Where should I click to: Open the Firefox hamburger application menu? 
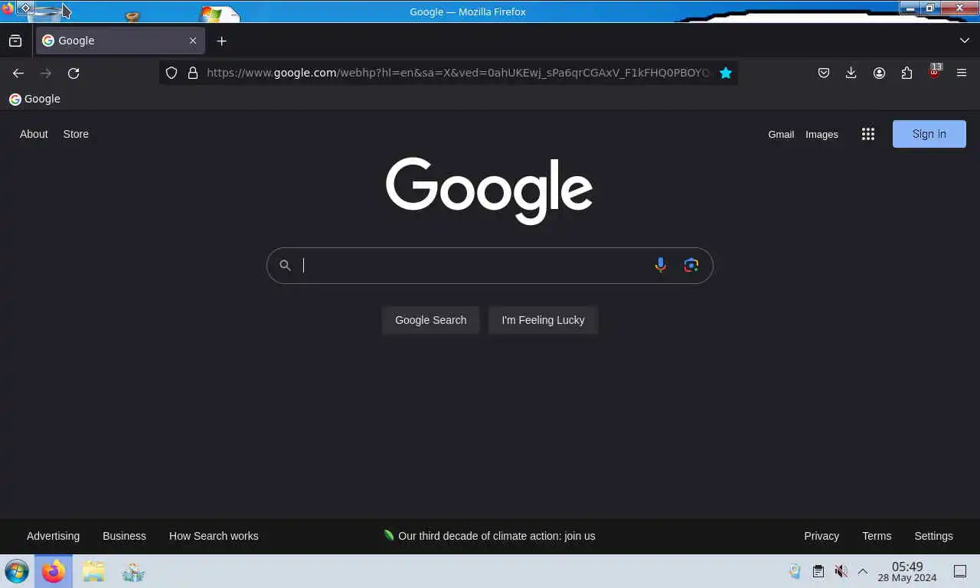coord(962,73)
